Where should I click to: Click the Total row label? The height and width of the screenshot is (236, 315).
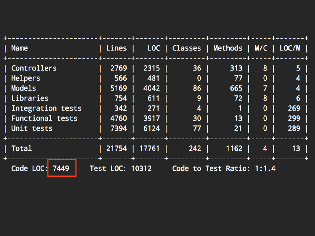(21, 148)
